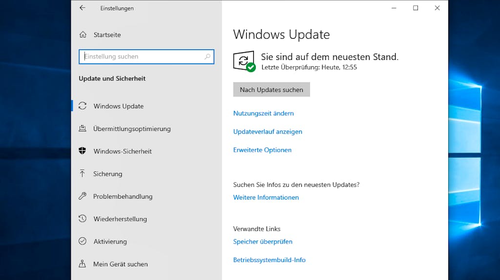Open Startseite via the home icon

pos(83,35)
